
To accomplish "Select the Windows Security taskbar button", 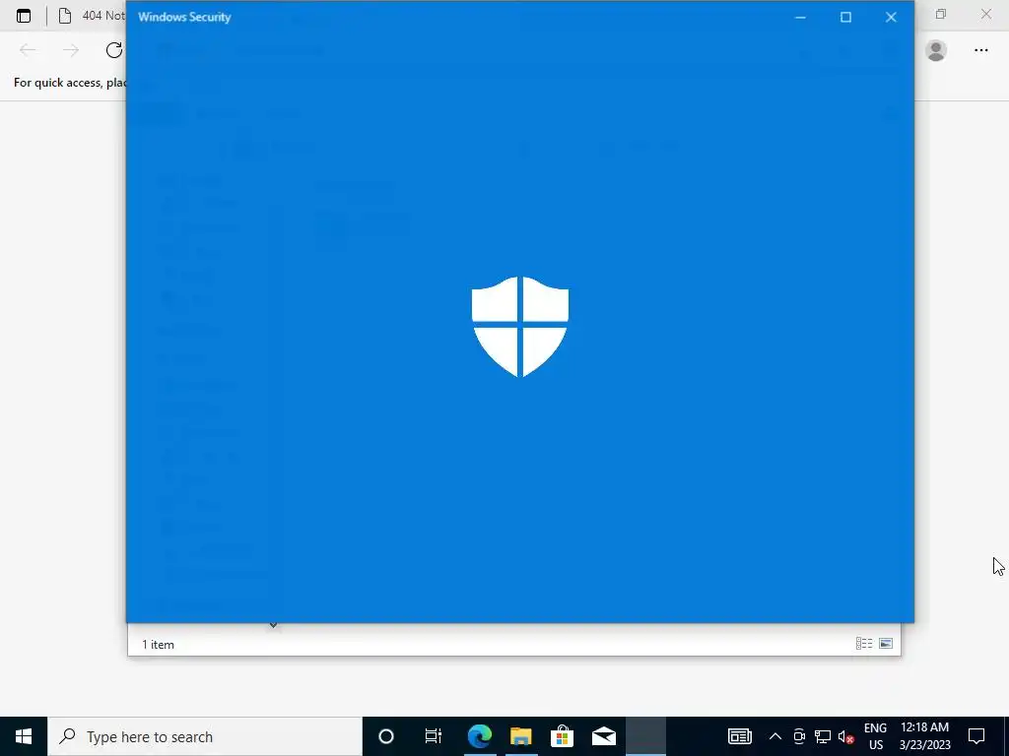I will coord(645,736).
